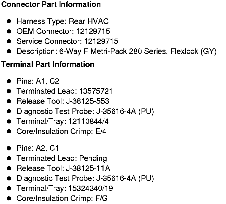The height and width of the screenshot is (204, 226).
Task: Click the bullet point before Harness Type
Action: 9,21
